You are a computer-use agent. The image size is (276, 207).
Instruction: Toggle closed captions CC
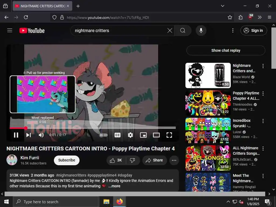118,135
